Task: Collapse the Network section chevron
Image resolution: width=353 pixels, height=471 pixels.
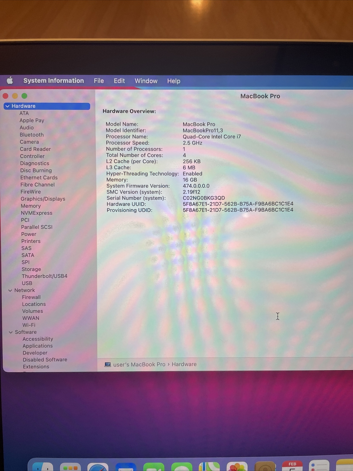Action: point(10,290)
